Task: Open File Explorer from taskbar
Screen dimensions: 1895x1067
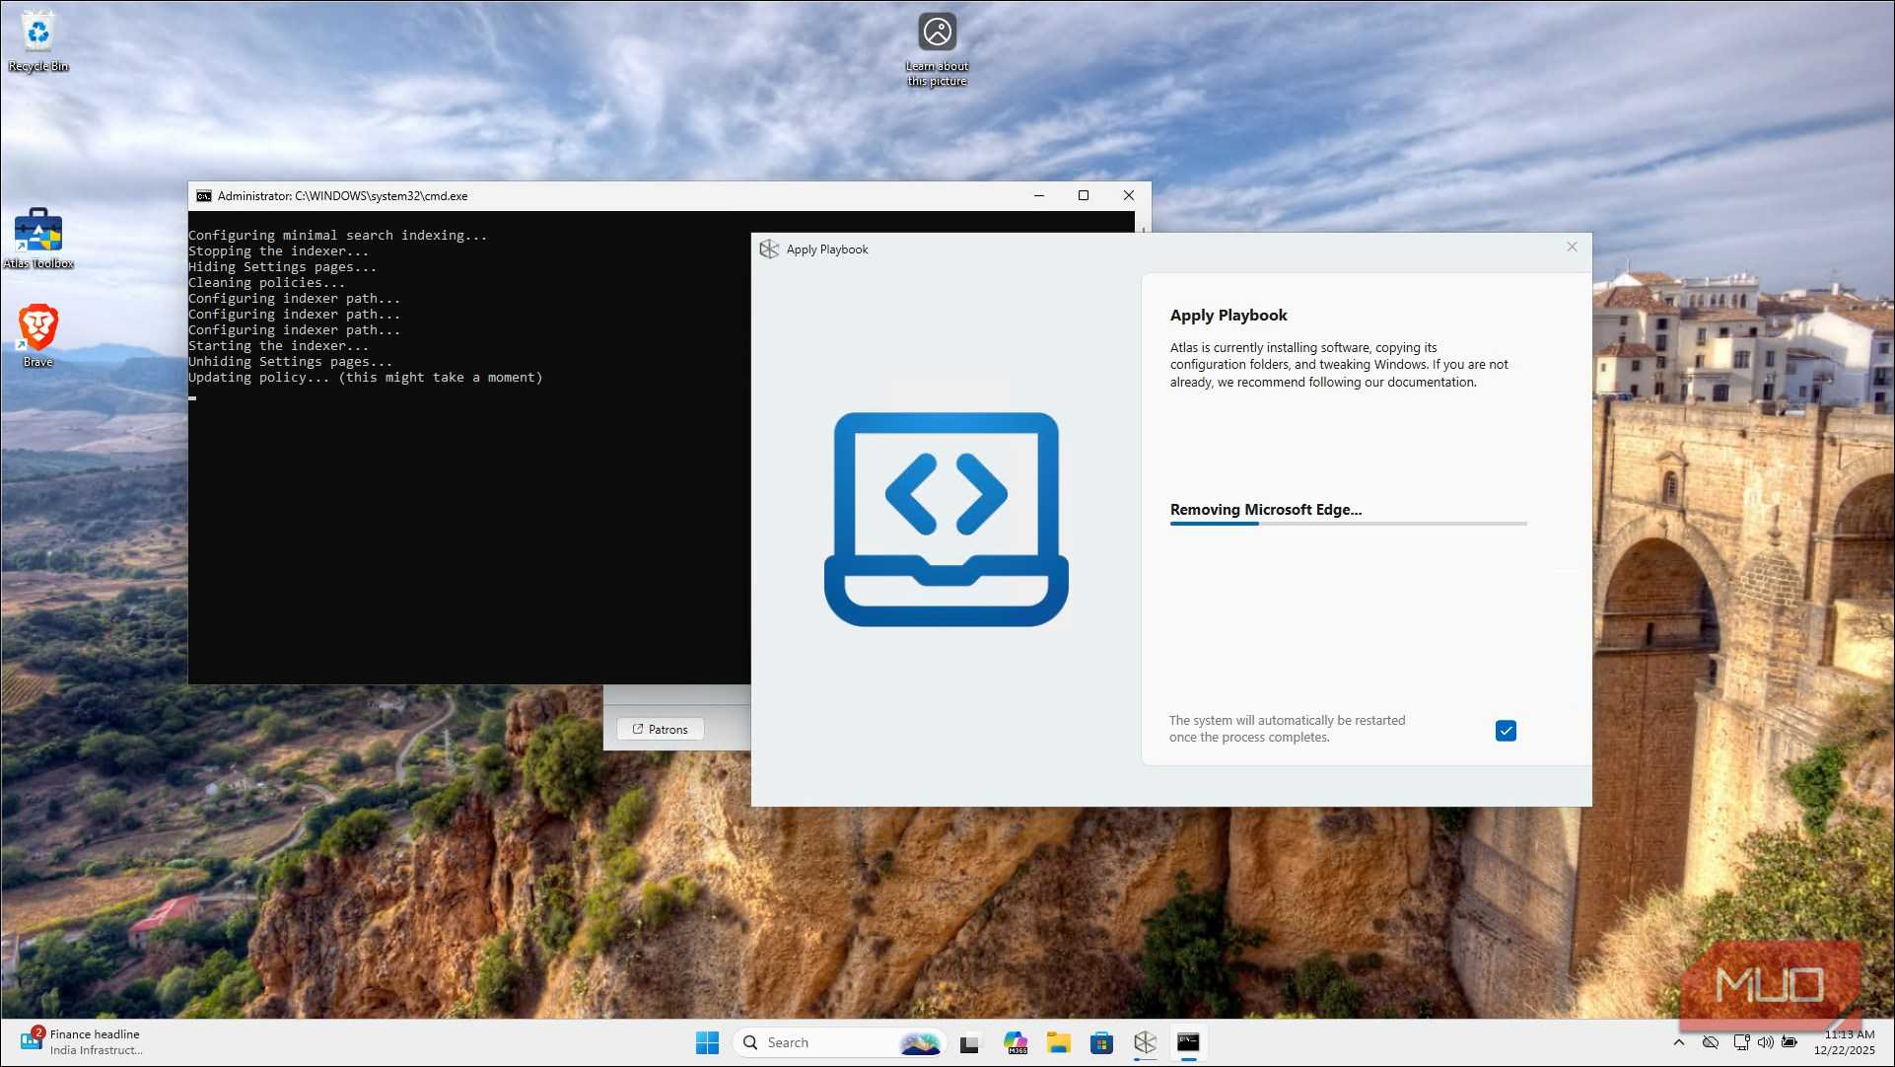Action: tap(1059, 1042)
